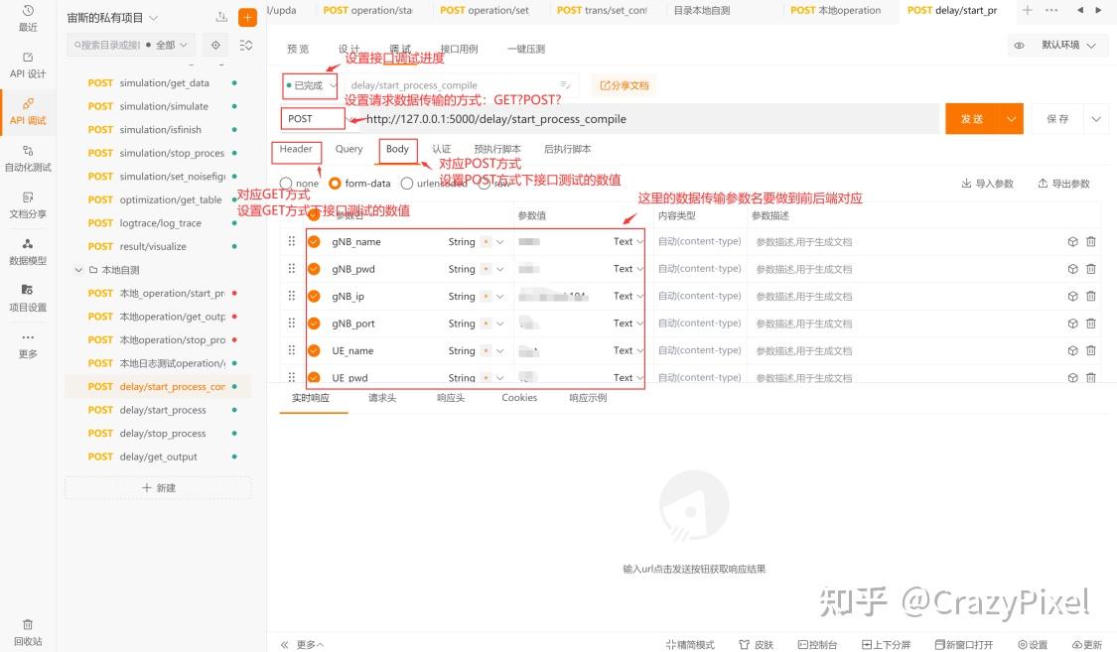Open the 默认环境 environment selector
Screen dimensions: 1117x652
pos(1059,45)
